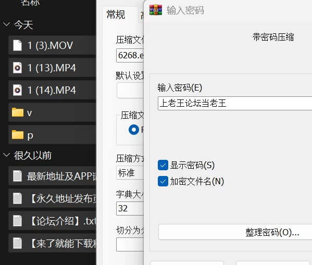Open the 压缩方式 dropdown showing 标准
Viewport: 312px width, 265px height.
[x=130, y=173]
